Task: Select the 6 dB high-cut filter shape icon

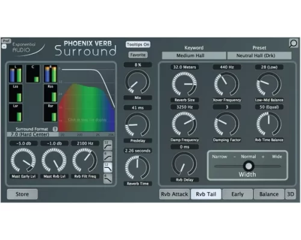Action: [x=108, y=179]
